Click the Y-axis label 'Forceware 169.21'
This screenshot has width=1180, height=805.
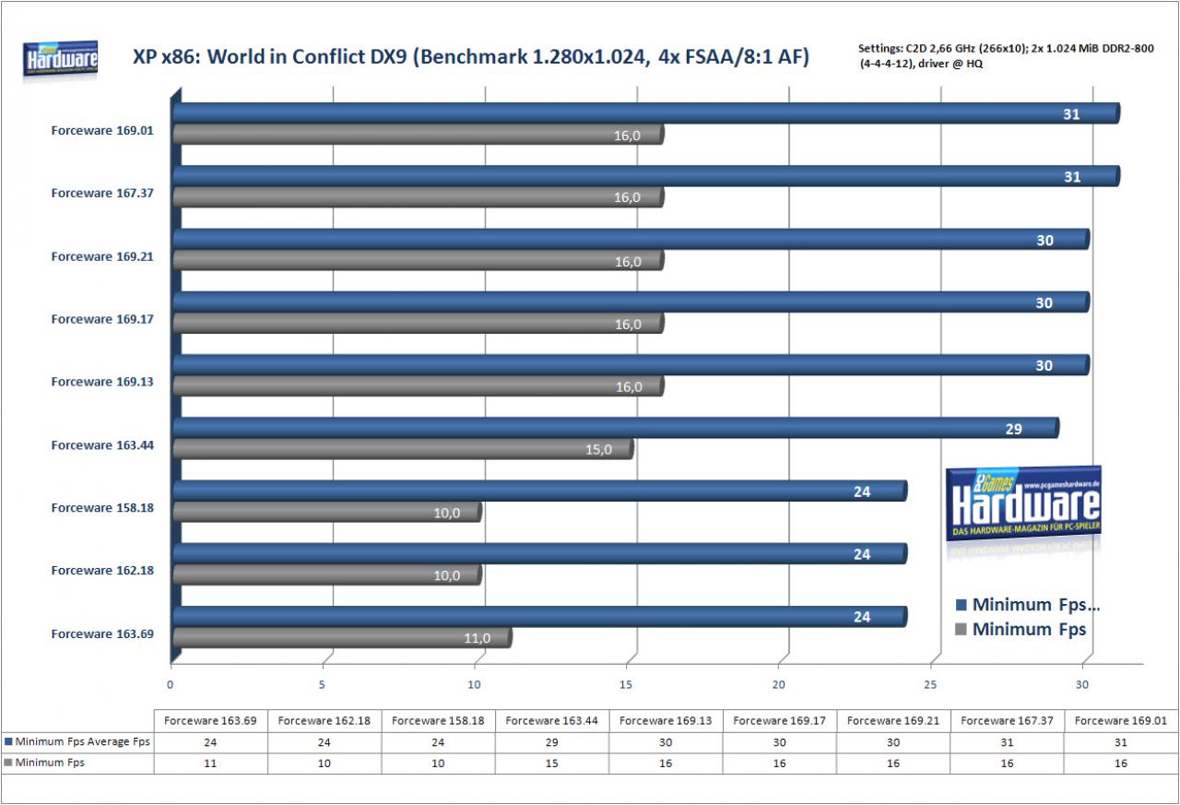click(x=102, y=256)
